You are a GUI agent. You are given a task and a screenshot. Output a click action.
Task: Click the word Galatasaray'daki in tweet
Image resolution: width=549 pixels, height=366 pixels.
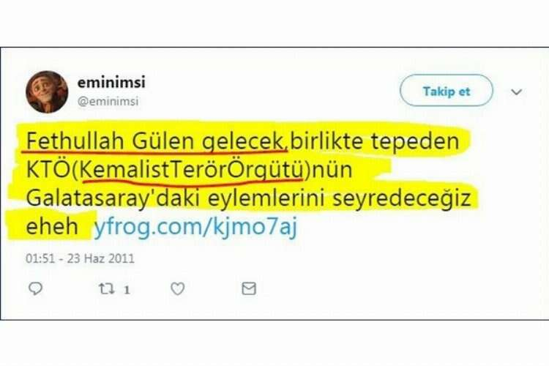point(113,198)
